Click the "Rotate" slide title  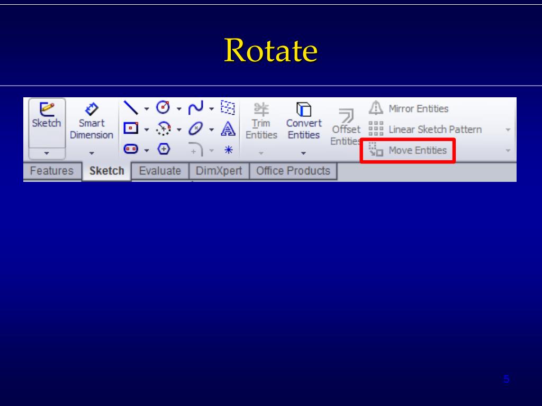click(x=270, y=50)
